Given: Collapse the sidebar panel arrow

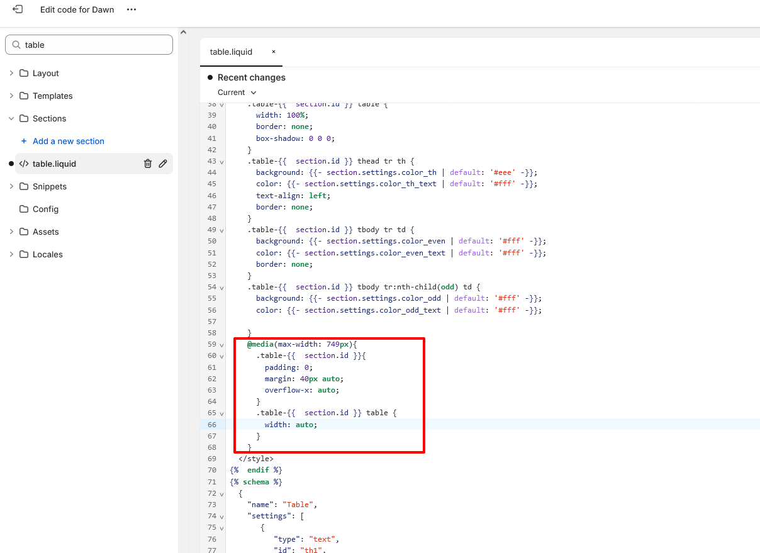Looking at the screenshot, I should [x=183, y=32].
